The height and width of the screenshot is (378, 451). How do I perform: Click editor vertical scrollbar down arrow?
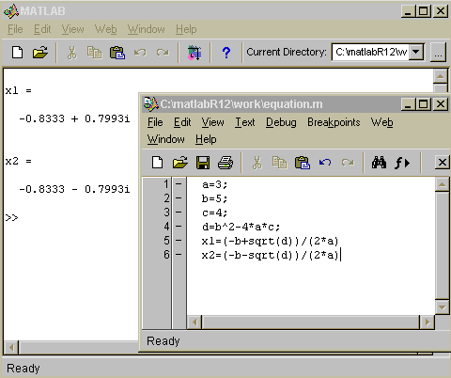tap(442, 307)
